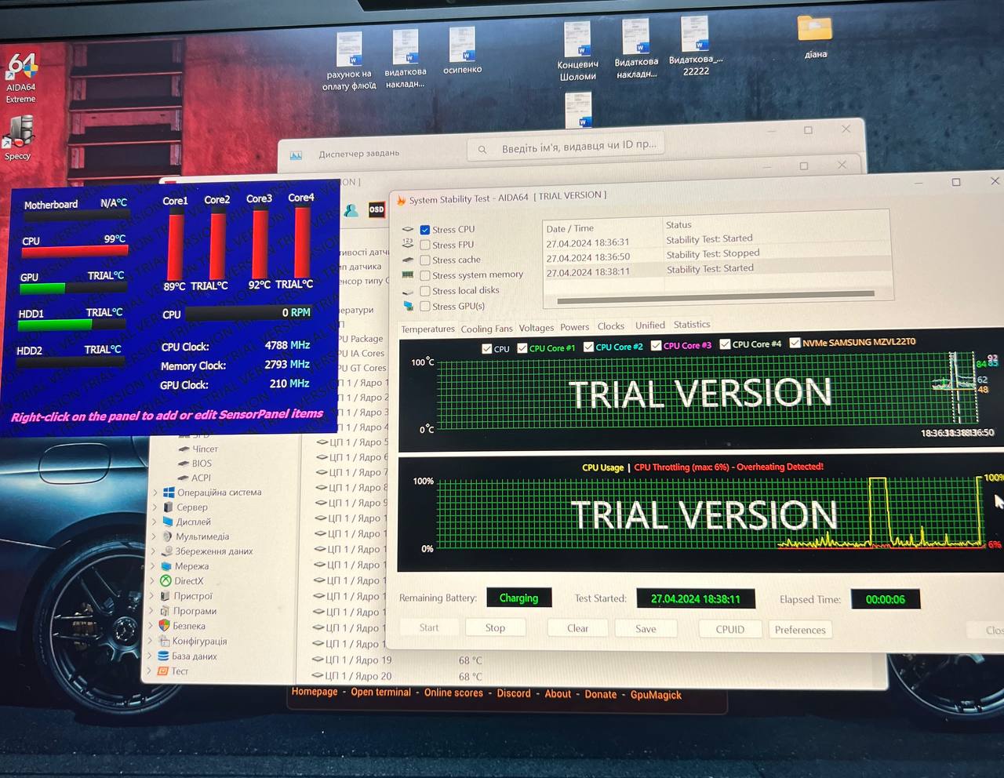
Task: Click the DirectX Xbox icon in tree
Action: [166, 581]
